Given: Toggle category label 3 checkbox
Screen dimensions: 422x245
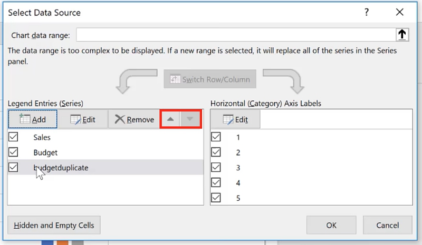Looking at the screenshot, I should pos(216,168).
